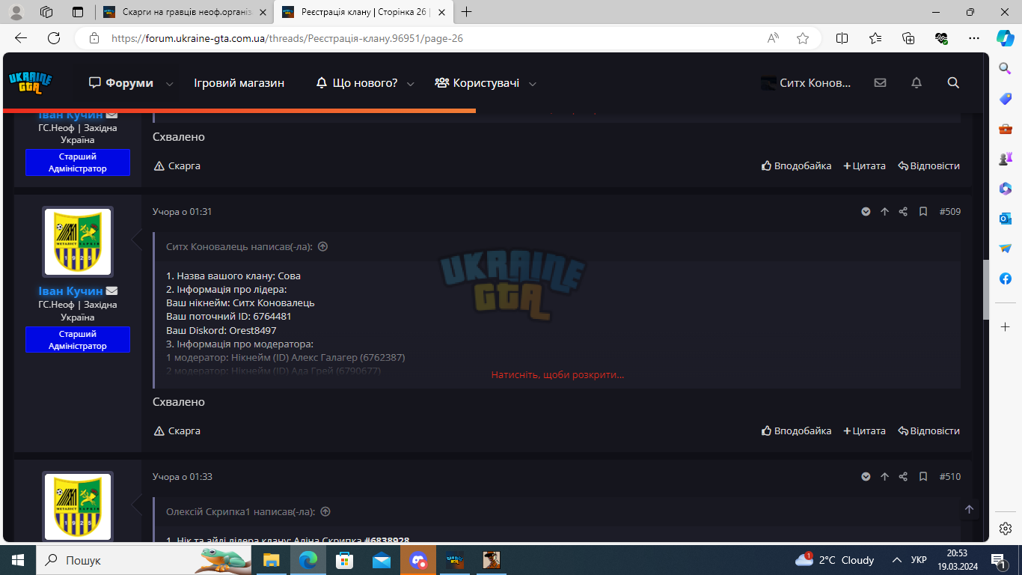Open the private messages envelope in forum header

[880, 83]
